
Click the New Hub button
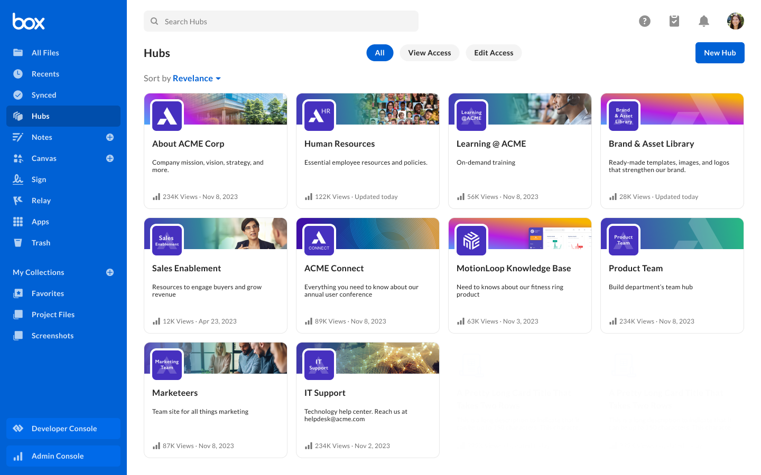tap(719, 53)
